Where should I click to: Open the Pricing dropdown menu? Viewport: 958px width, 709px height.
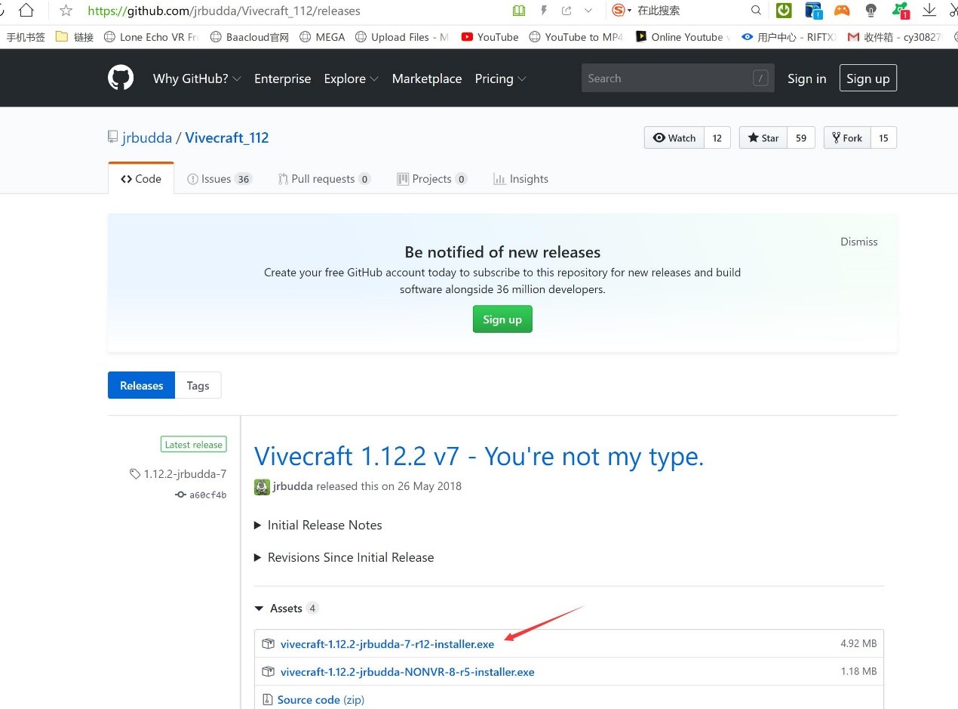click(x=500, y=79)
